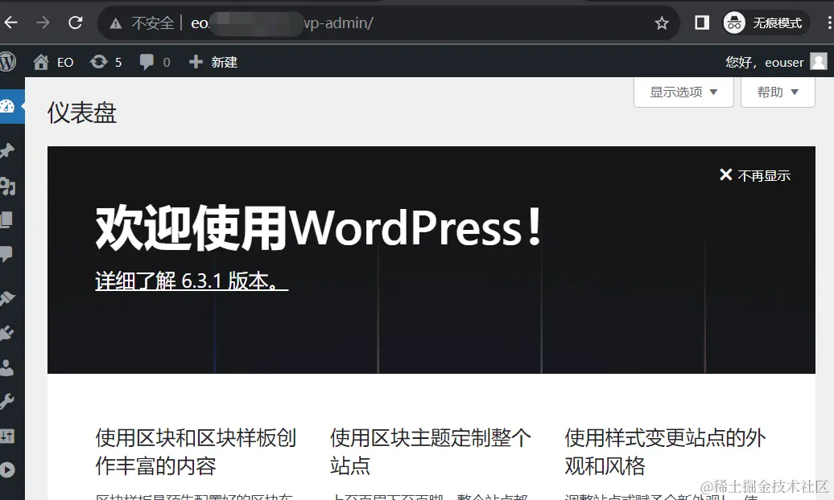Screen dimensions: 834x500
Task: Click the browser forward arrow
Action: (43, 23)
